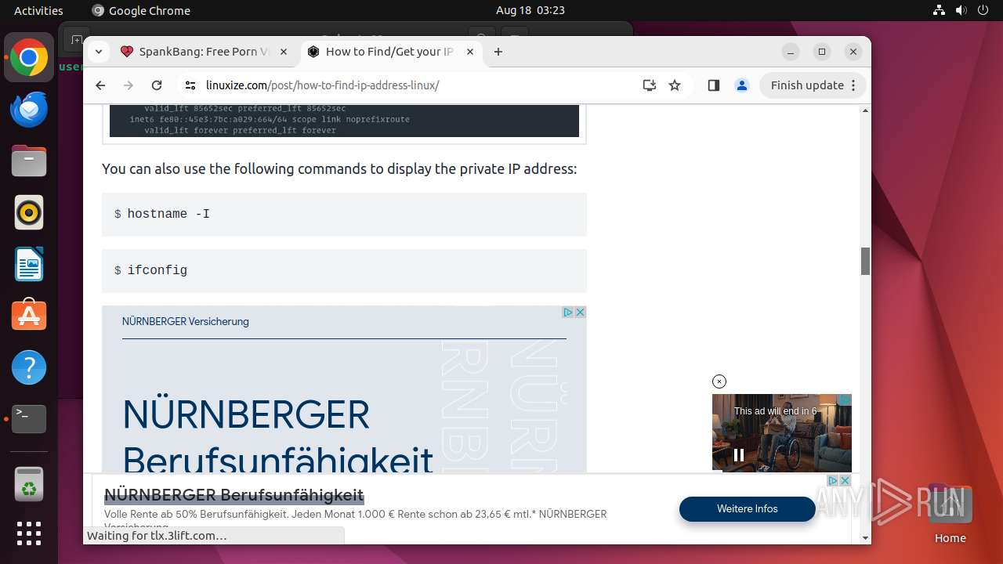This screenshot has height=564, width=1003.
Task: Click the sentence about private IP address commands
Action: click(339, 169)
